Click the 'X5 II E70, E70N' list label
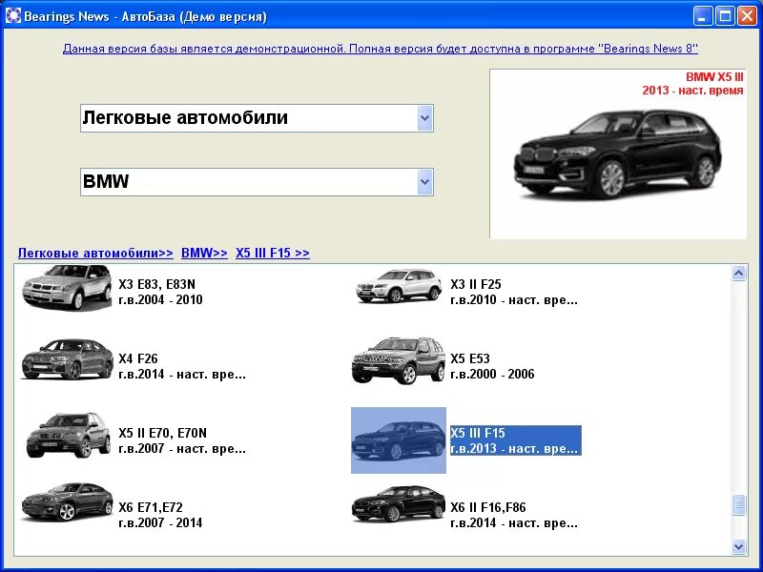Image resolution: width=763 pixels, height=572 pixels. pos(182,440)
